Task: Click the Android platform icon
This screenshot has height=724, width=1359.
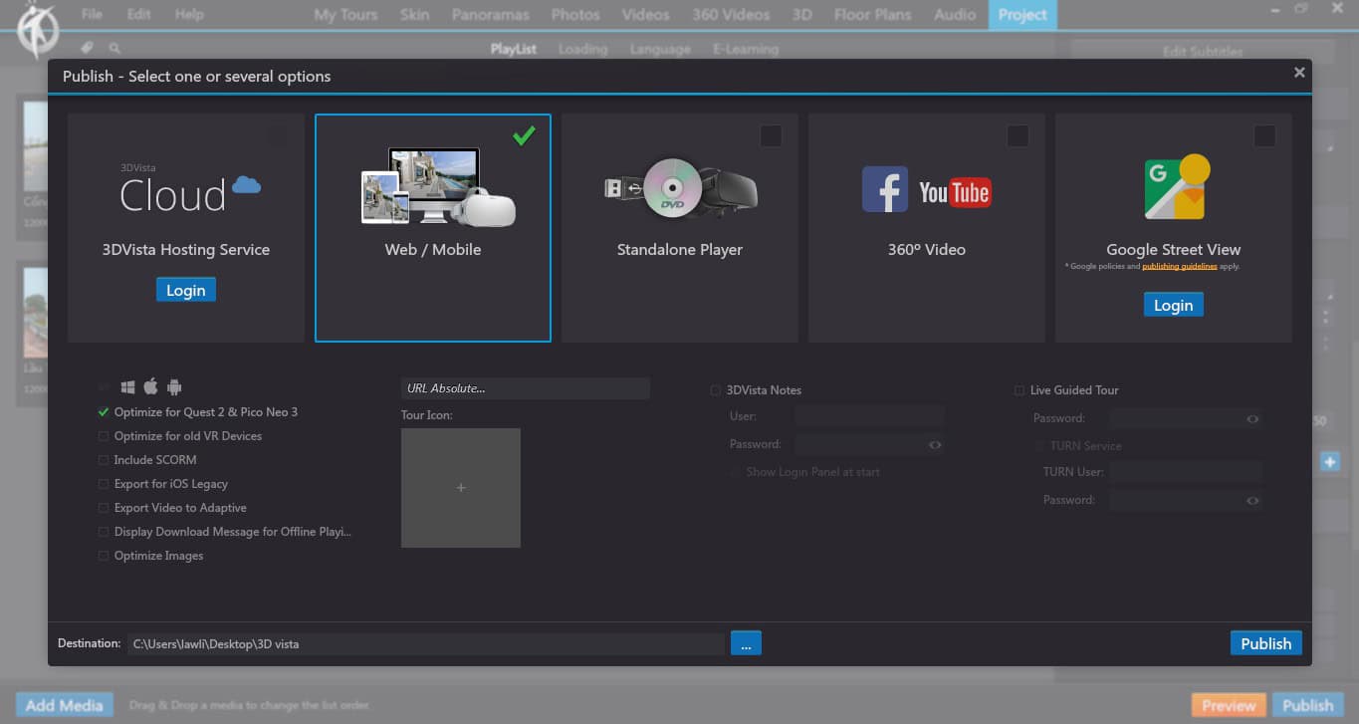Action: click(174, 387)
